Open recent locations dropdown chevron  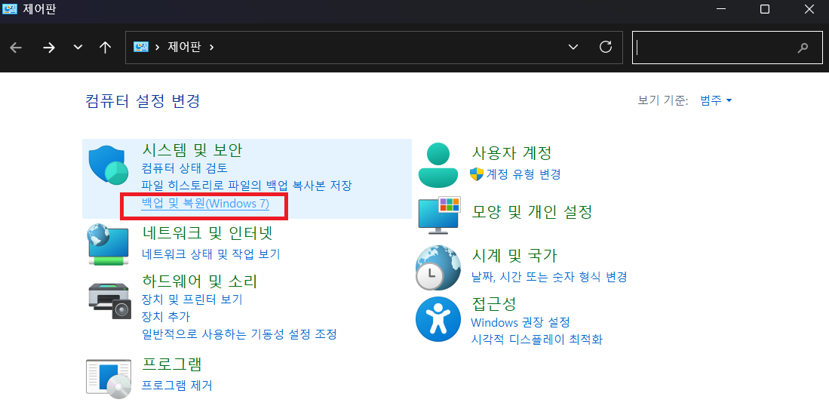78,47
